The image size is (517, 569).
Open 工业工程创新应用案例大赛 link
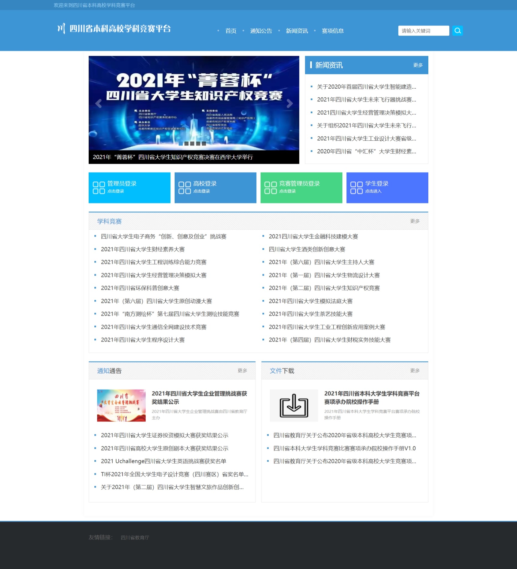coord(327,327)
